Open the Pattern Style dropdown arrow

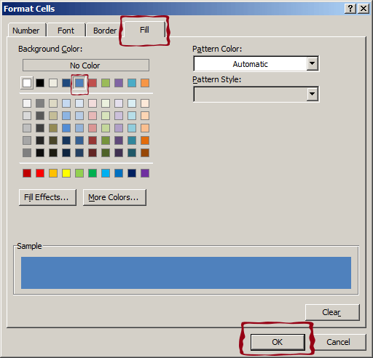click(x=313, y=94)
